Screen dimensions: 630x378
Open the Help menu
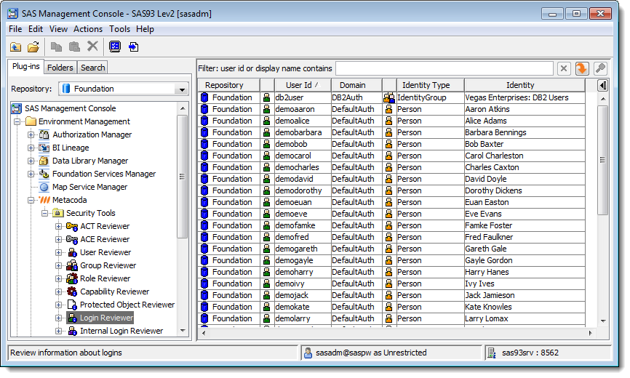pos(145,29)
